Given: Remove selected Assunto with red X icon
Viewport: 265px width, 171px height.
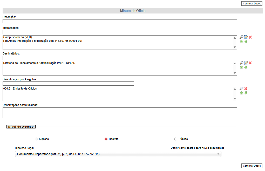Looking at the screenshot, I should pyautogui.click(x=246, y=89).
